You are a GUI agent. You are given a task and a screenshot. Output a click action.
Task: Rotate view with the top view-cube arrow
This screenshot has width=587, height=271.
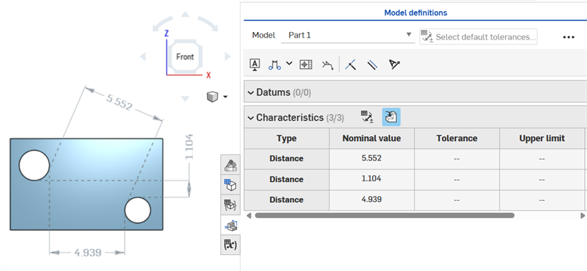tap(185, 15)
